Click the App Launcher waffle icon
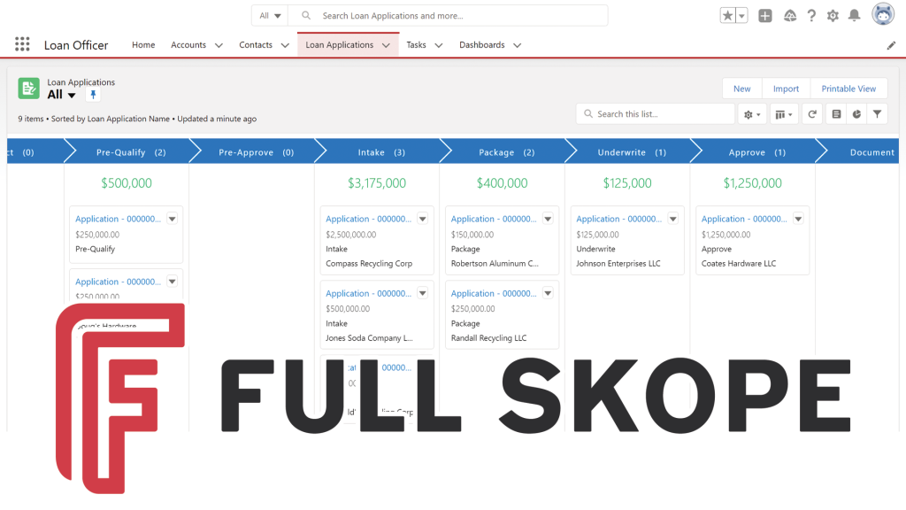This screenshot has width=906, height=510. click(x=21, y=44)
